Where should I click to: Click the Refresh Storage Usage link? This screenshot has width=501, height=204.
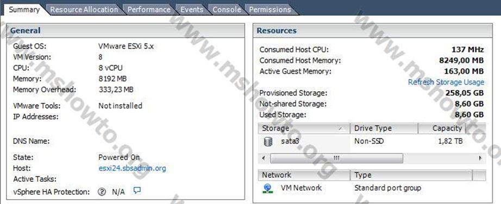tap(446, 82)
